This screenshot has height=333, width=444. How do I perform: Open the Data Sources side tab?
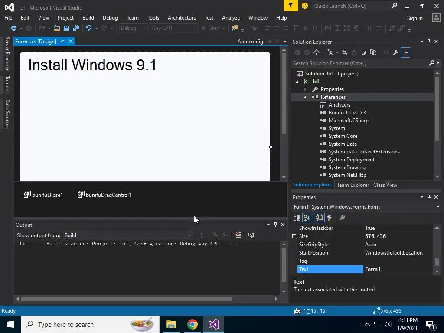coord(7,114)
